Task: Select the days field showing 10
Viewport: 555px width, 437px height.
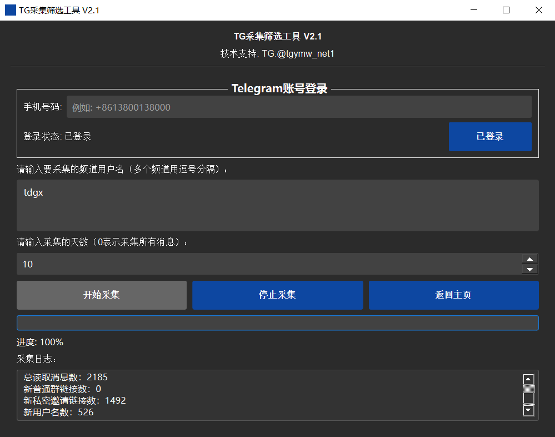Action: (267, 264)
